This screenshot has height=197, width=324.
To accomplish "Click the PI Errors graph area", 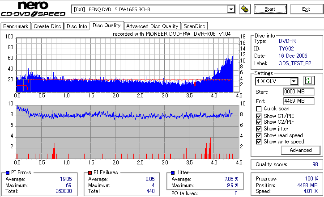I will (x=128, y=65).
